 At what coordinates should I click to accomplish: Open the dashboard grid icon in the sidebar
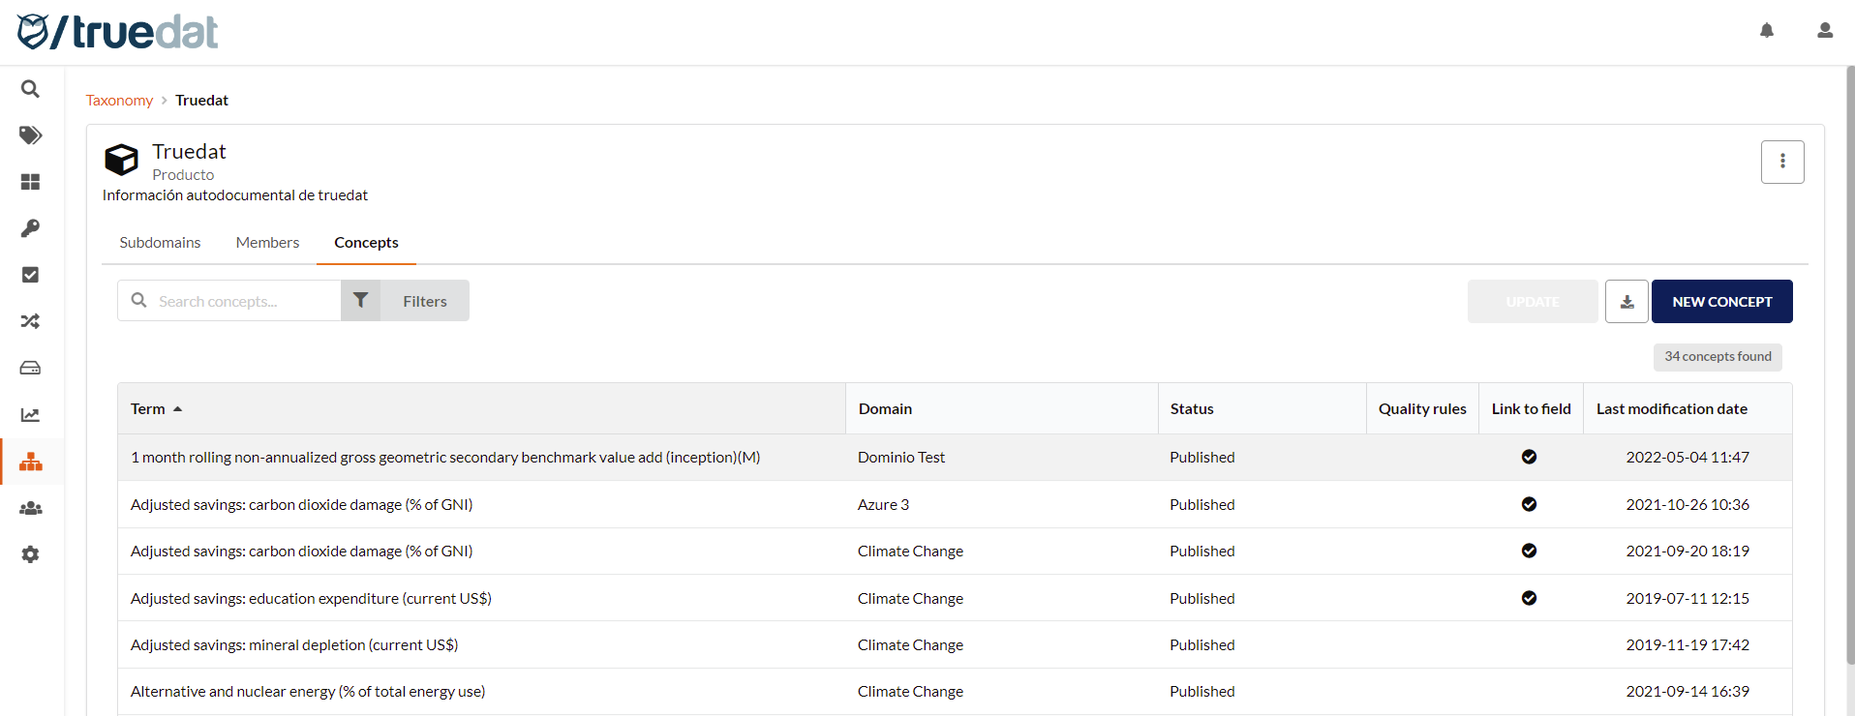(30, 182)
